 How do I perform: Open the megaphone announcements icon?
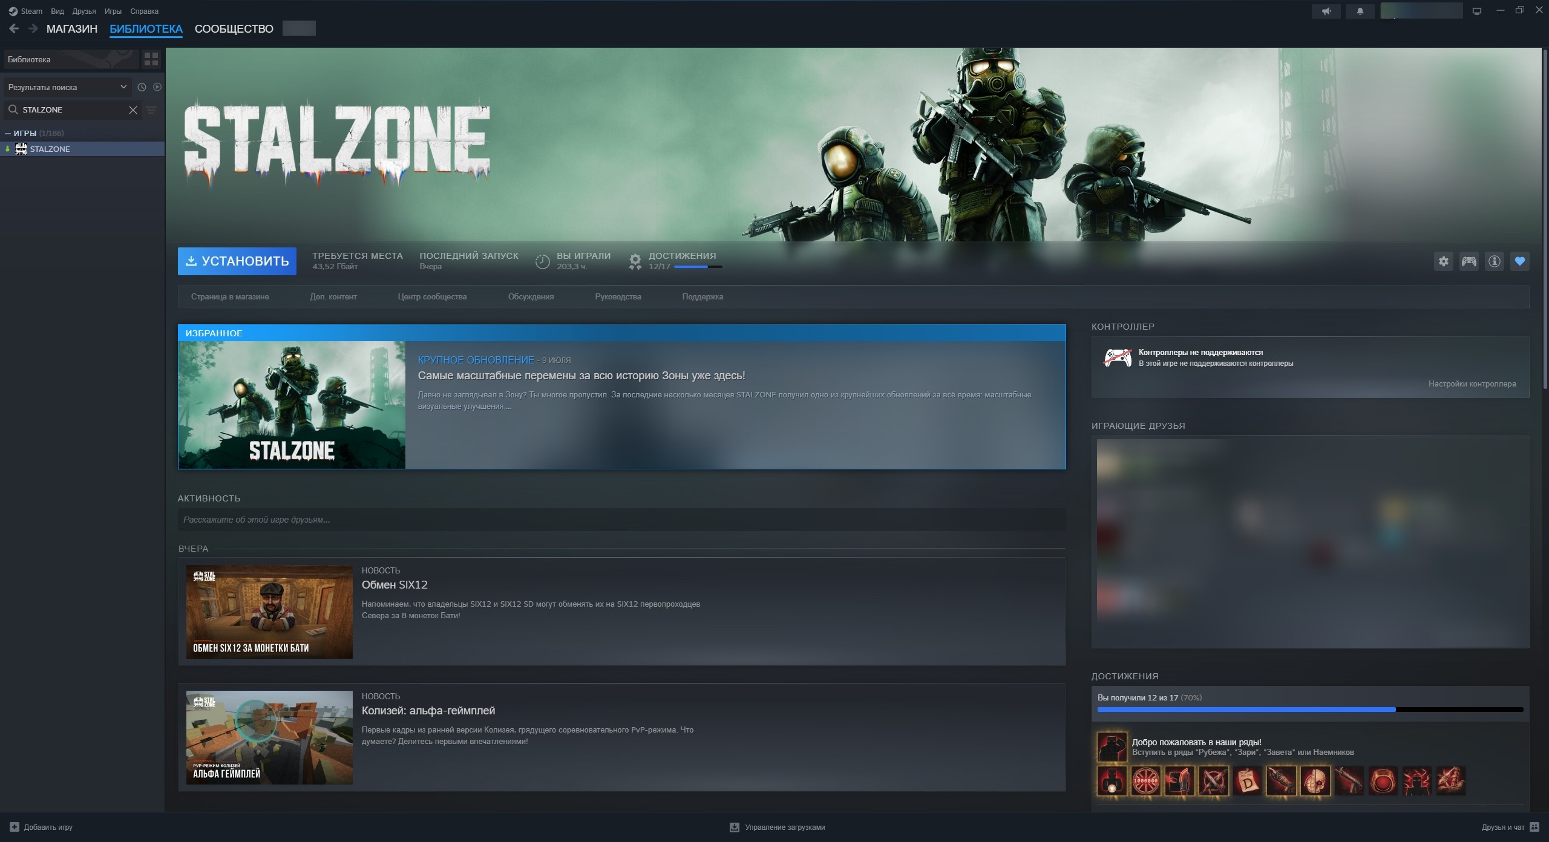tap(1326, 11)
